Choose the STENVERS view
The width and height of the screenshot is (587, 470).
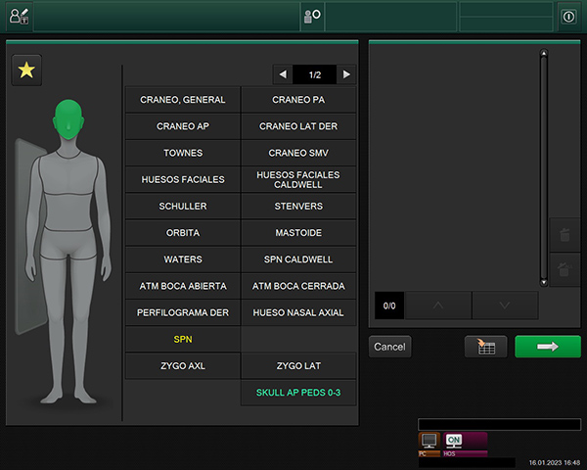(x=298, y=207)
